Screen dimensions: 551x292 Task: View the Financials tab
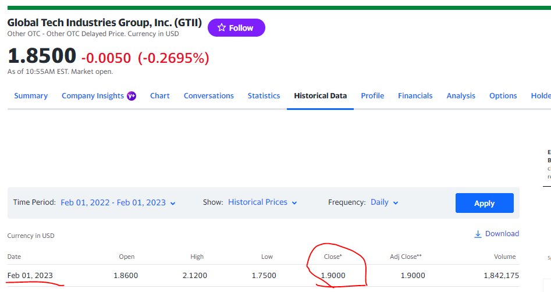click(415, 96)
